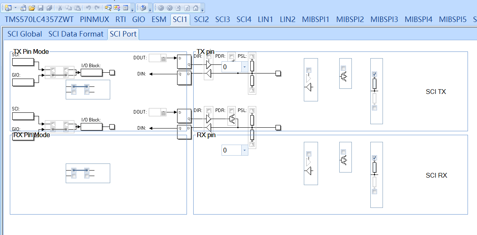
Task: Switch to the SCI4 tab
Action: coord(244,19)
